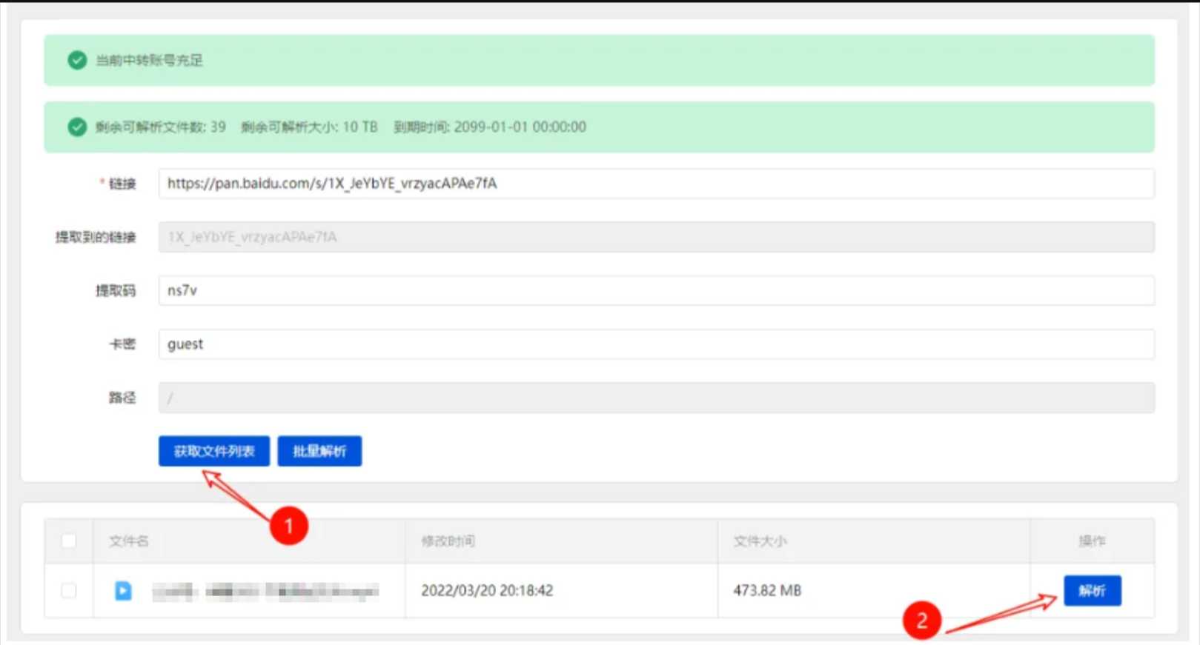The height and width of the screenshot is (645, 1200).
Task: Focus the 链接 input with Baidu pan URL
Action: [655, 184]
